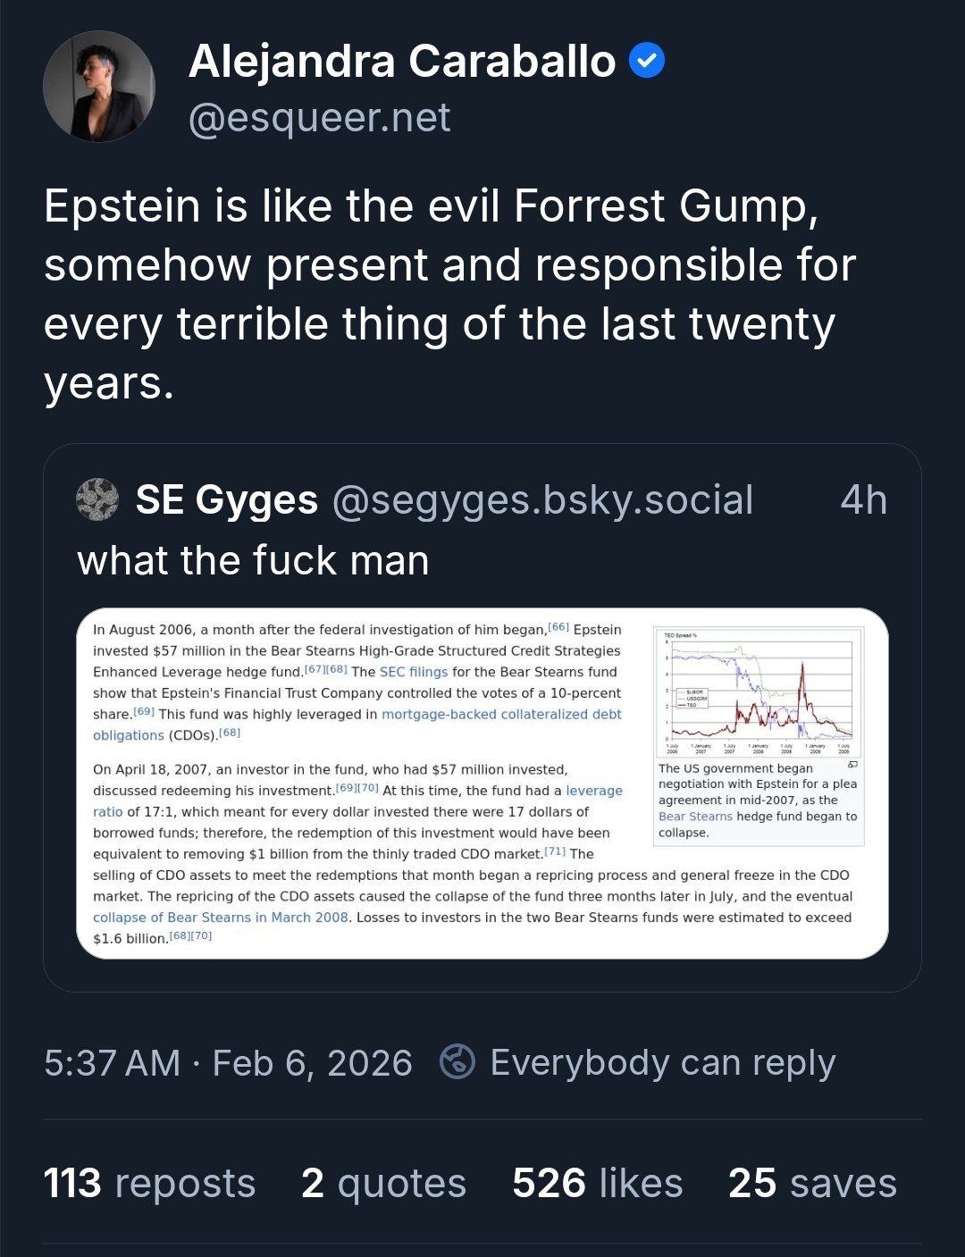Open the @segyges.bsky.social handle
Viewport: 965px width, 1257px height.
[x=542, y=500]
